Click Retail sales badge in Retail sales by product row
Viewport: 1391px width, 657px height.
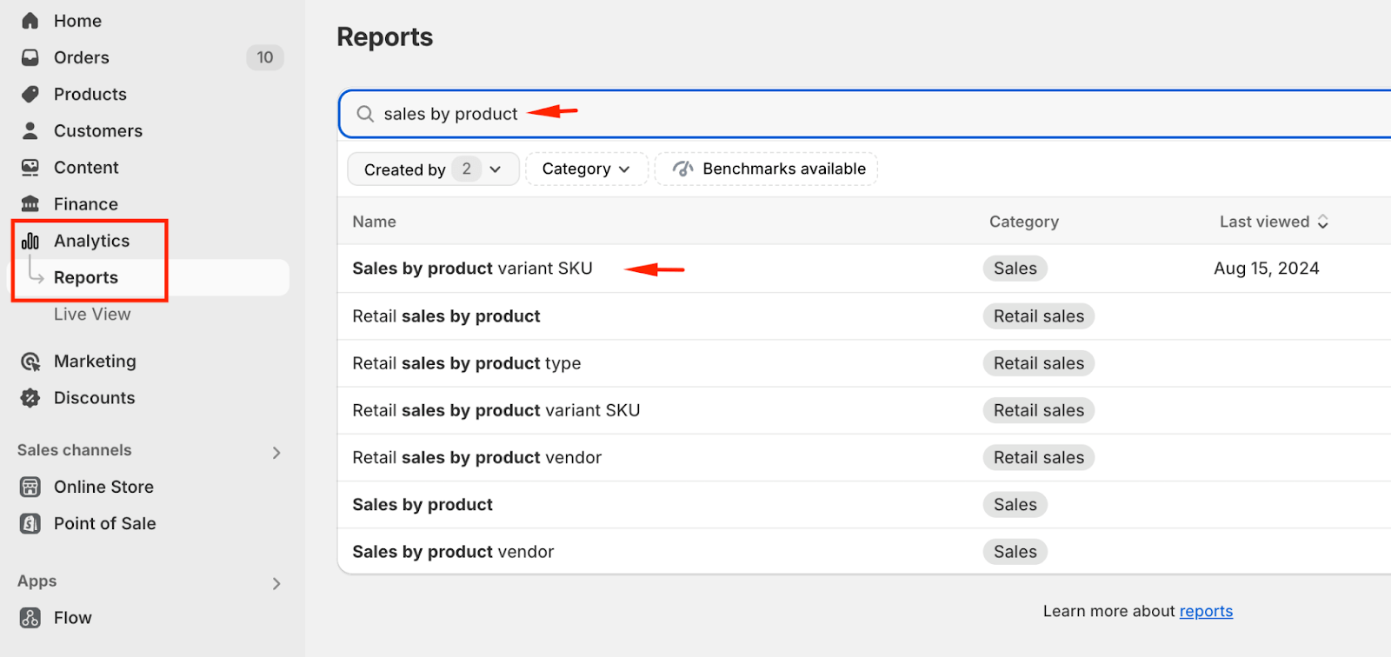click(1039, 316)
